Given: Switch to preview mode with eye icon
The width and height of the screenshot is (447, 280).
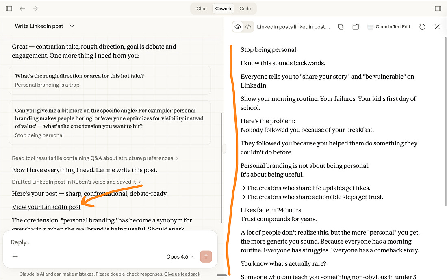Looking at the screenshot, I should click(x=237, y=27).
